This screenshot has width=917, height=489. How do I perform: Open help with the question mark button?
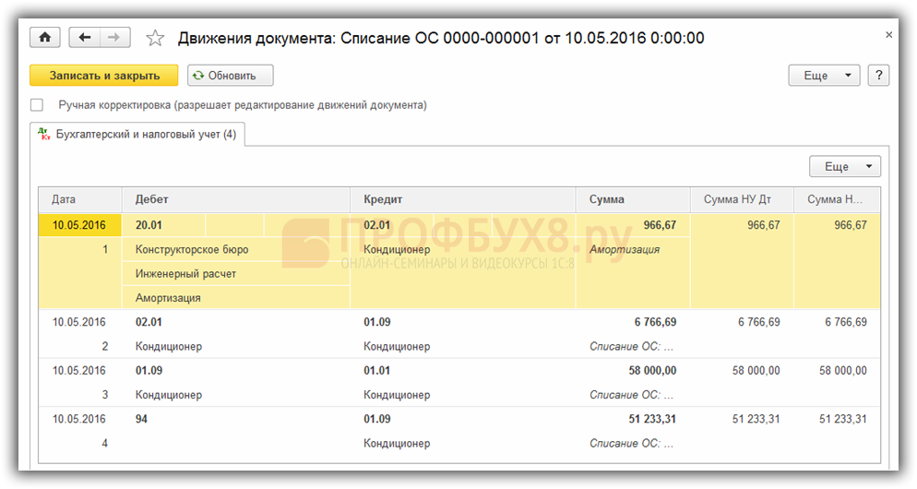[878, 76]
